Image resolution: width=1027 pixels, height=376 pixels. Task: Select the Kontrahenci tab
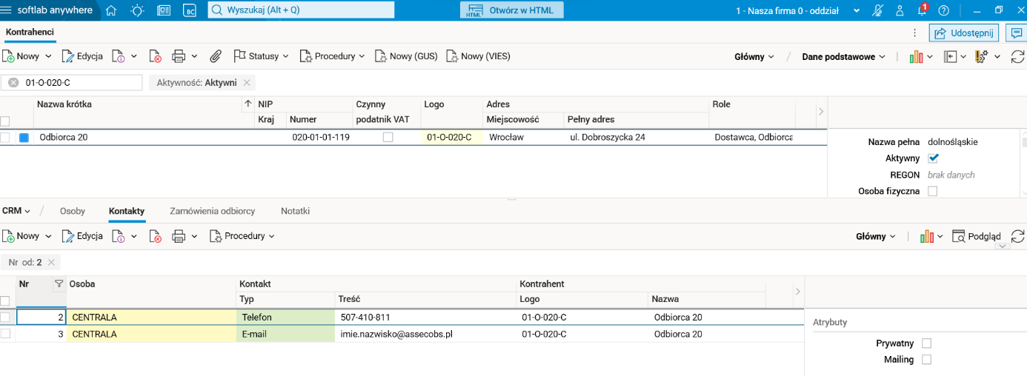coord(30,33)
